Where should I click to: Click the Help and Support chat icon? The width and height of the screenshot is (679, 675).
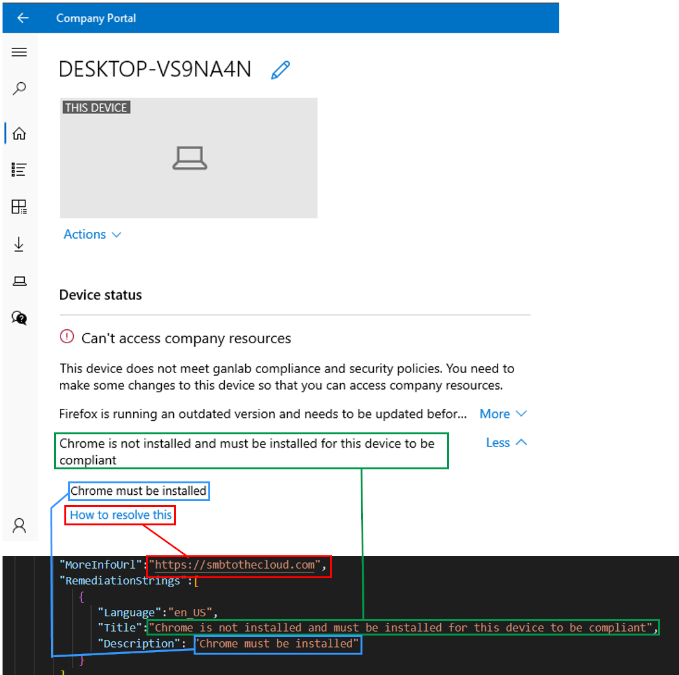tap(19, 318)
